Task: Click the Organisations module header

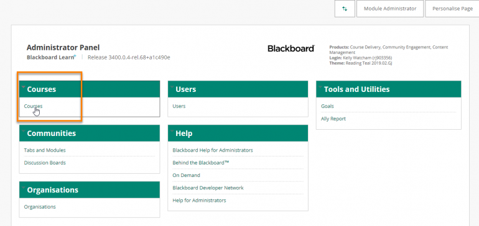Action: pyautogui.click(x=90, y=190)
